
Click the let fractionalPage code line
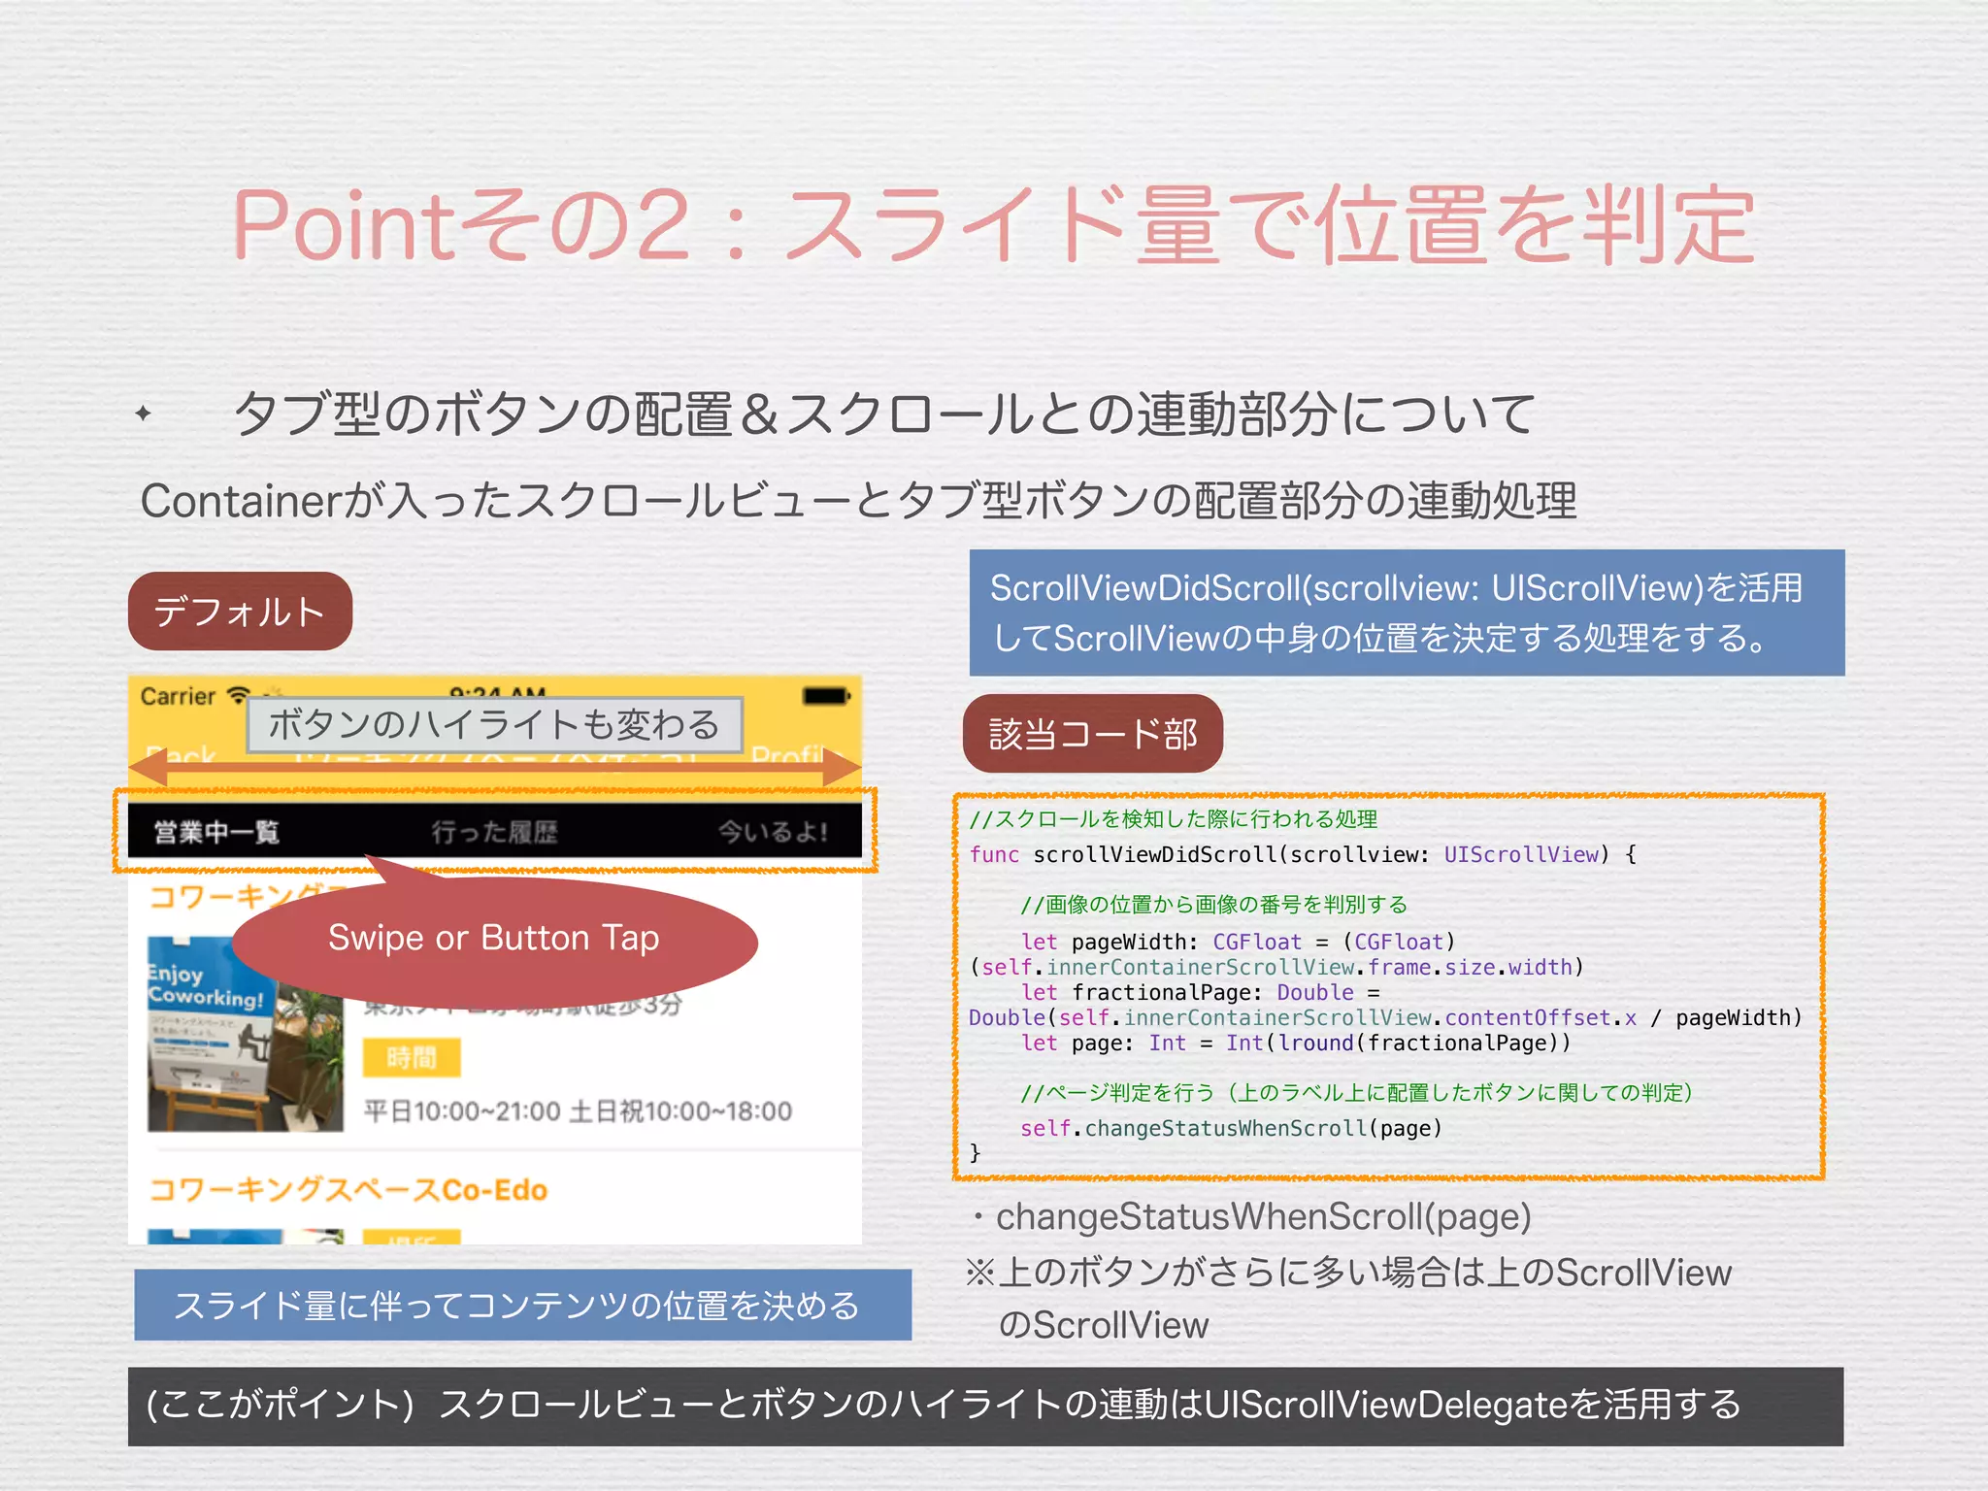coord(1385,1005)
